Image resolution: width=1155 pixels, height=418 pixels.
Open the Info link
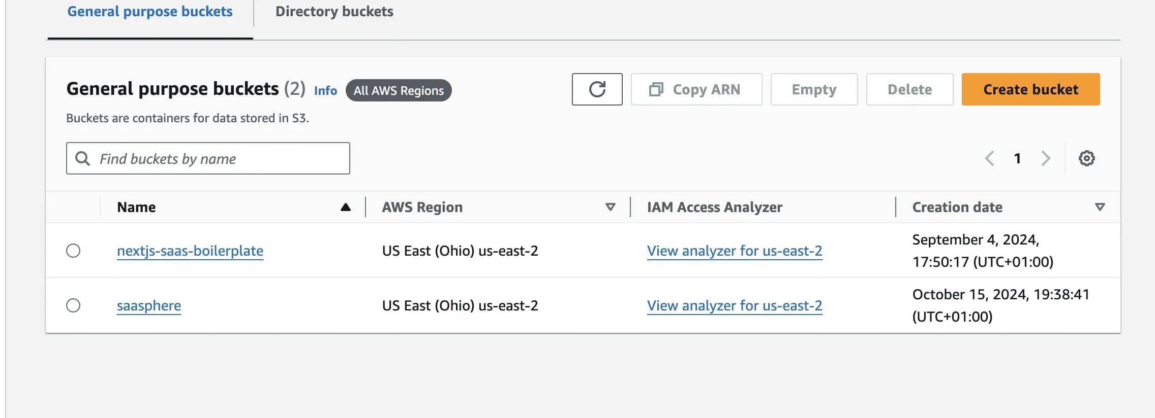point(325,91)
